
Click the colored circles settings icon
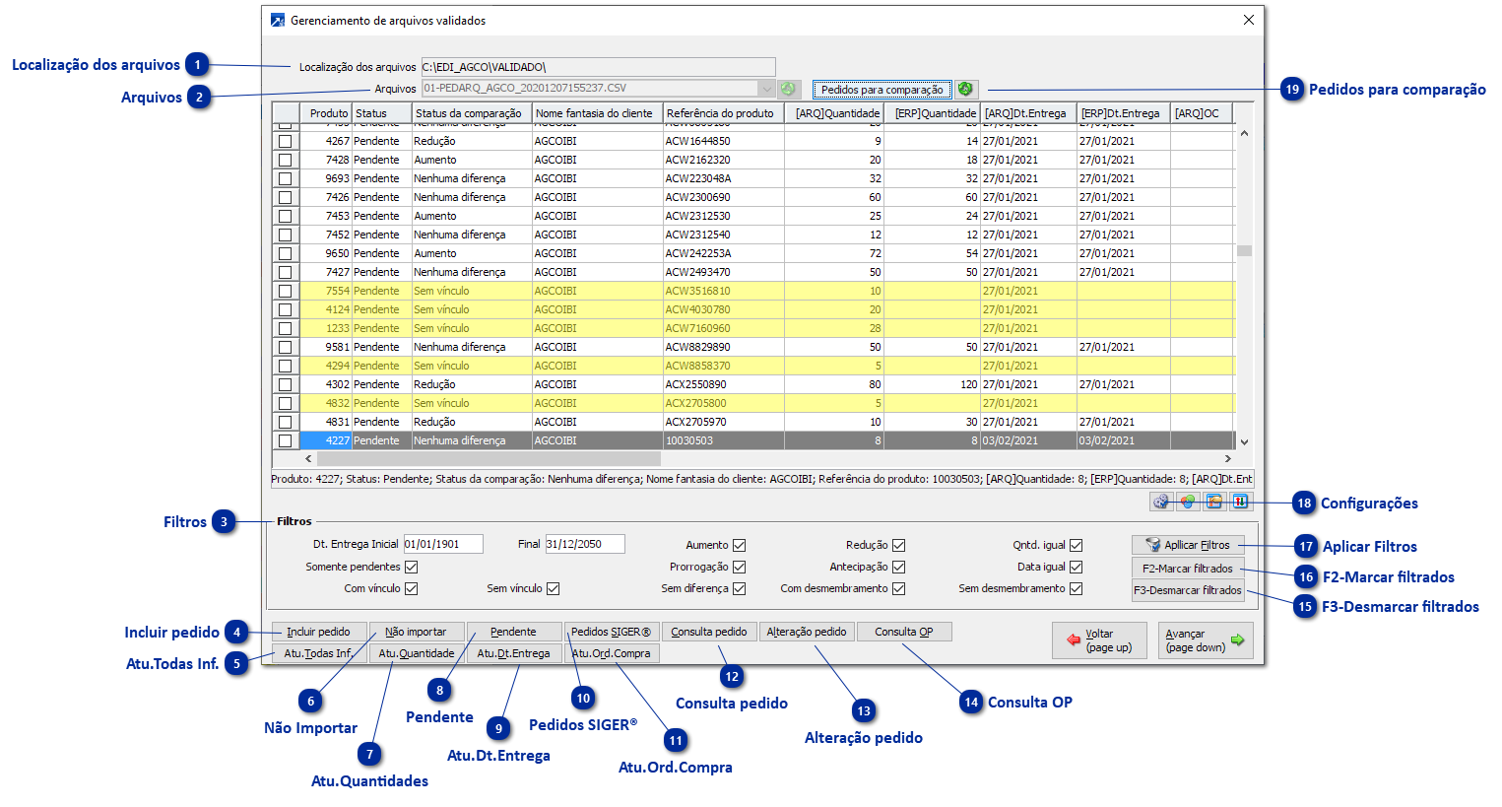click(x=1188, y=502)
